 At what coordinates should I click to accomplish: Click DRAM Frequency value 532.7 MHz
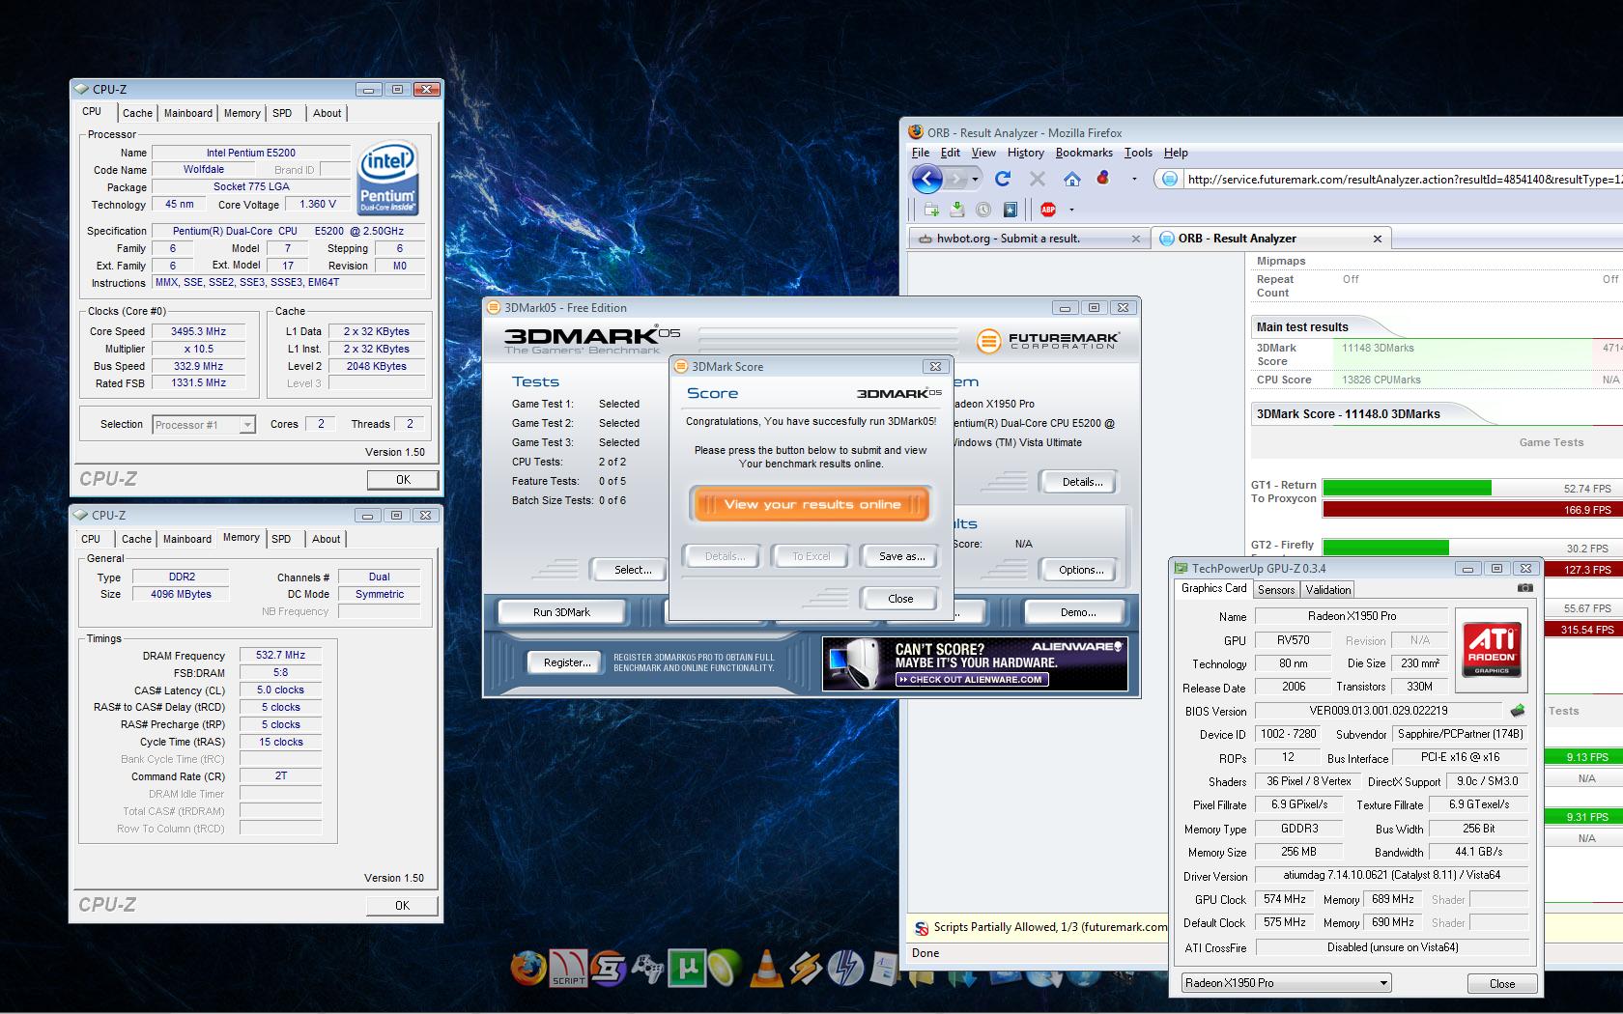point(280,655)
